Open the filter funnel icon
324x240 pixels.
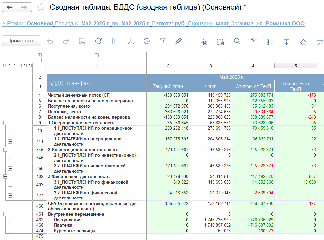(163, 41)
